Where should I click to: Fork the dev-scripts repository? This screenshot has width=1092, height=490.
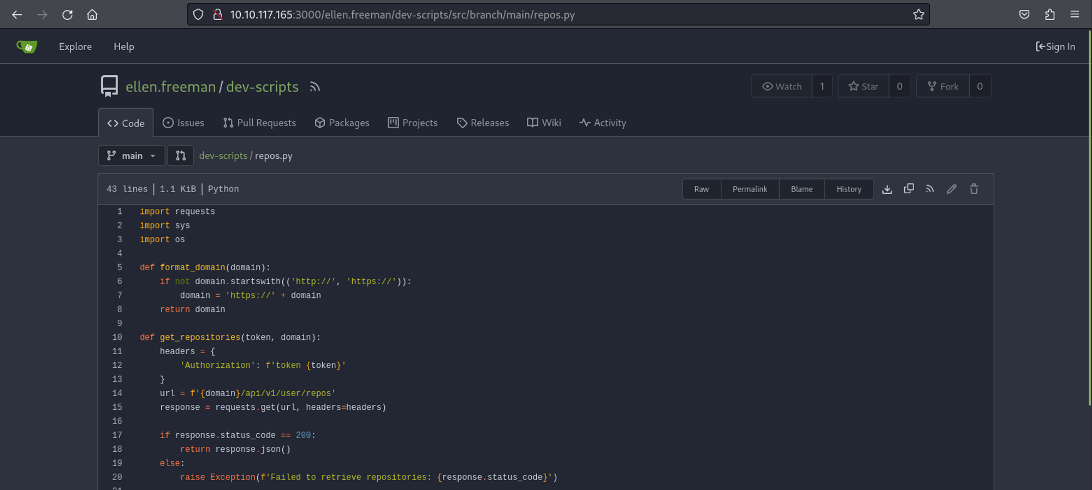943,86
